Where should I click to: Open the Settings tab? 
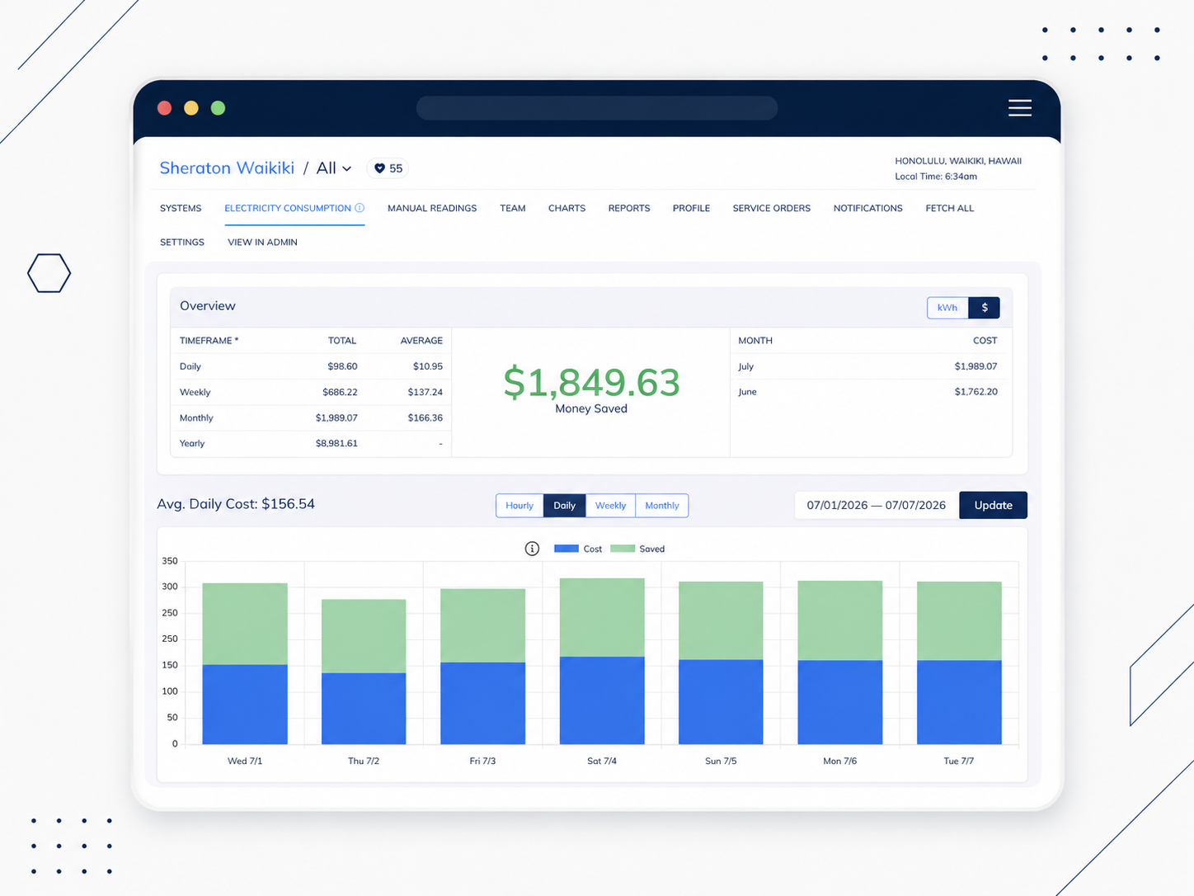point(182,243)
